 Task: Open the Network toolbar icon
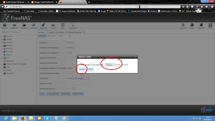point(14,26)
